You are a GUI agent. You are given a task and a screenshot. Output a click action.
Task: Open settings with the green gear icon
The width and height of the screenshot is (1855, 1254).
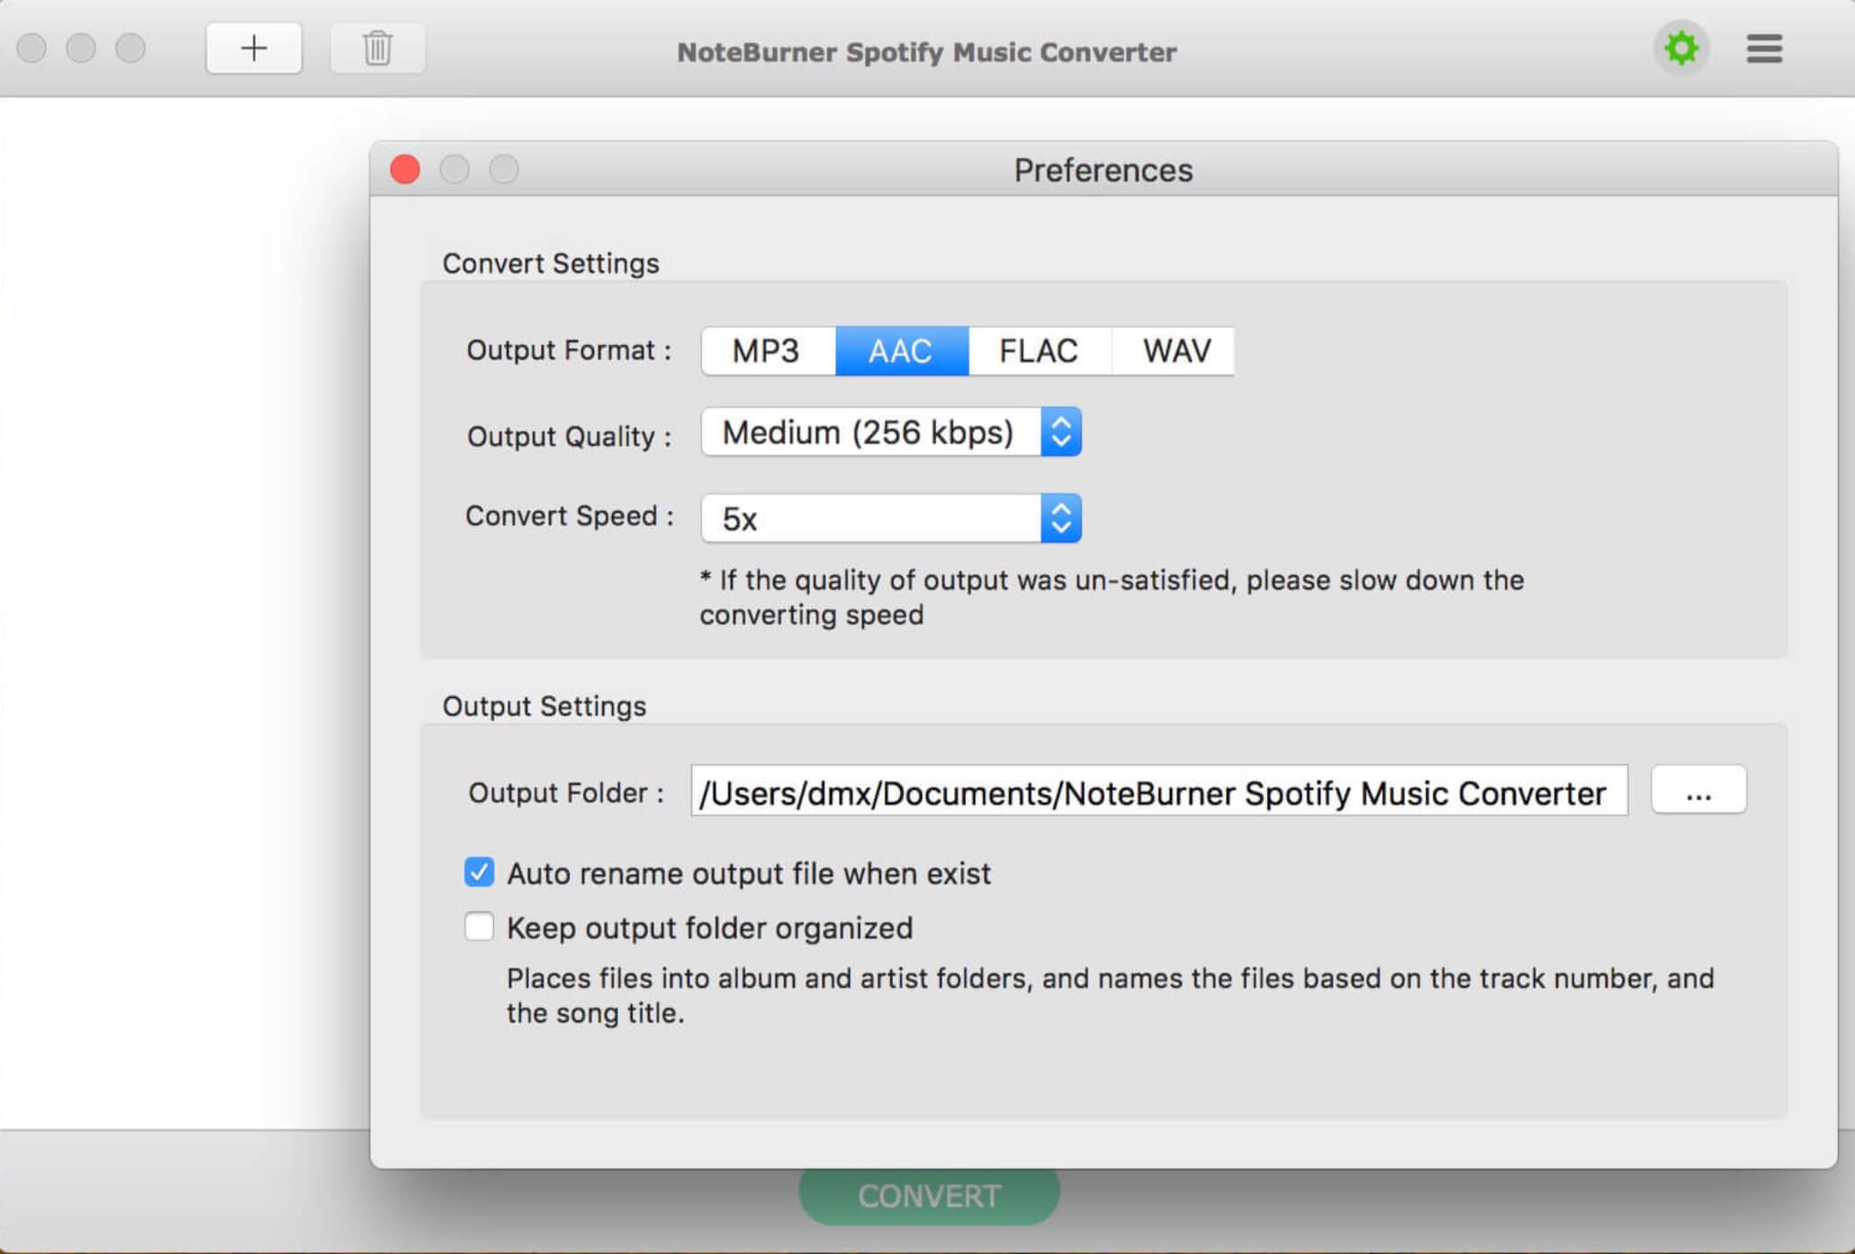tap(1680, 49)
